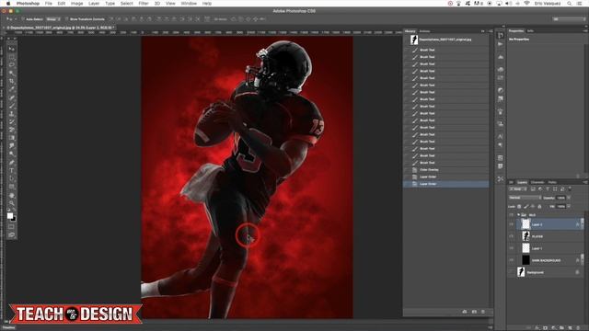Toggle visibility of the layer group

point(511,214)
